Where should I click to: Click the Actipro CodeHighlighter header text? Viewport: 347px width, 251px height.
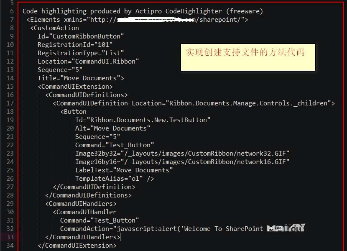coord(143,11)
